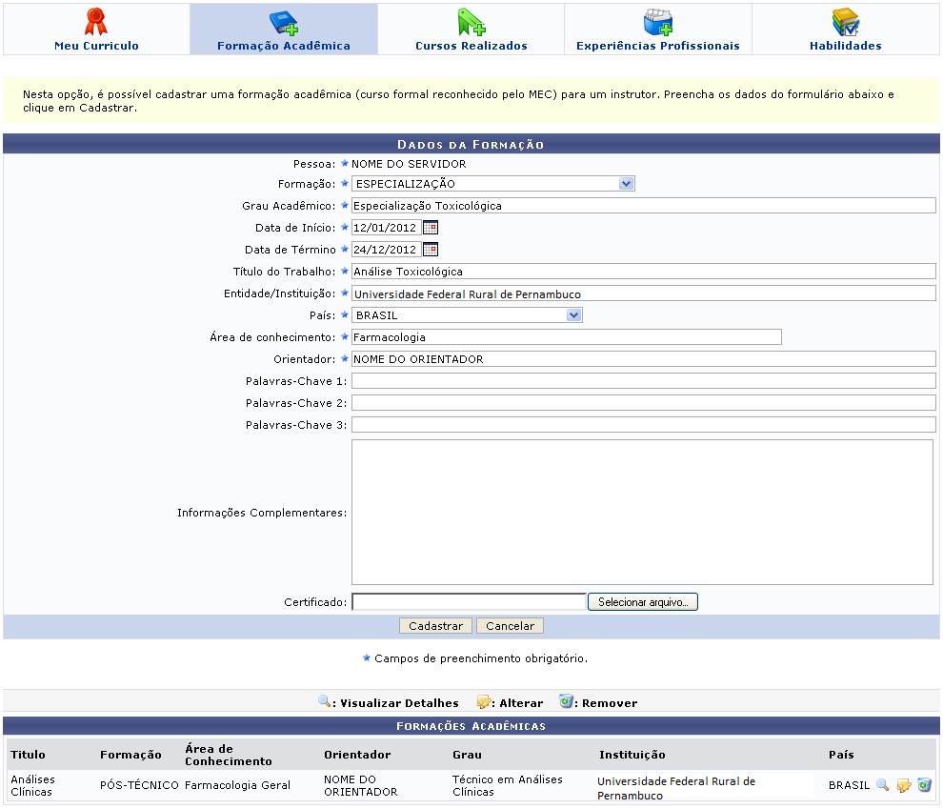View details of Análises Clínicas record

click(x=883, y=785)
